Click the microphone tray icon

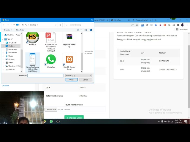pyautogui.click(x=162, y=122)
